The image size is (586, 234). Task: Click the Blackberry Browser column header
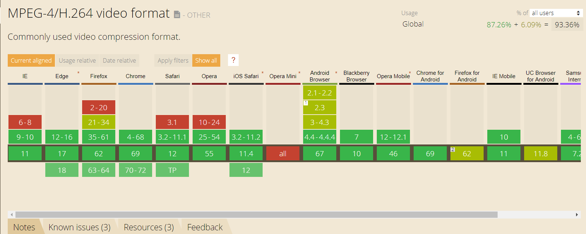(357, 76)
